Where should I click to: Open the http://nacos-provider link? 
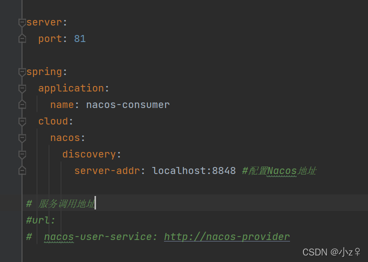pyautogui.click(x=226, y=236)
